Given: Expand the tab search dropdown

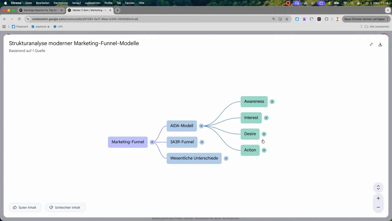Looking at the screenshot, I should tap(388, 10).
